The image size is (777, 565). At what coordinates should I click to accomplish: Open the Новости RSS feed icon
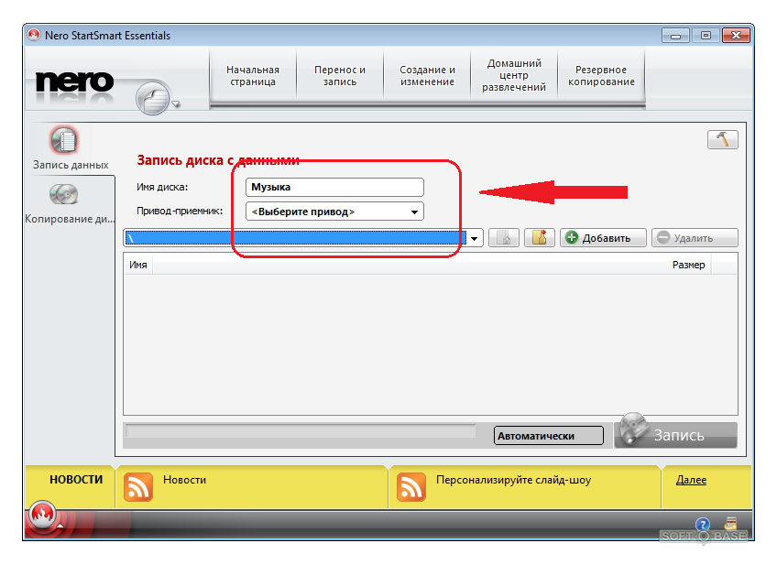pos(138,487)
